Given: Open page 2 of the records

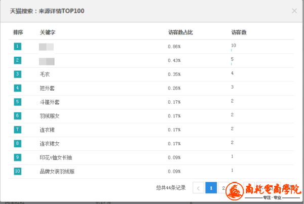Looking at the screenshot, I should tap(223, 188).
